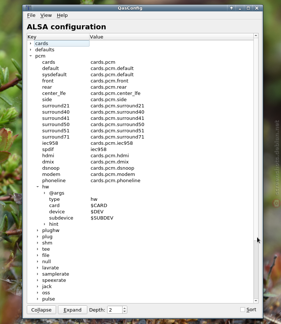Select the default key under pcm

coord(51,69)
